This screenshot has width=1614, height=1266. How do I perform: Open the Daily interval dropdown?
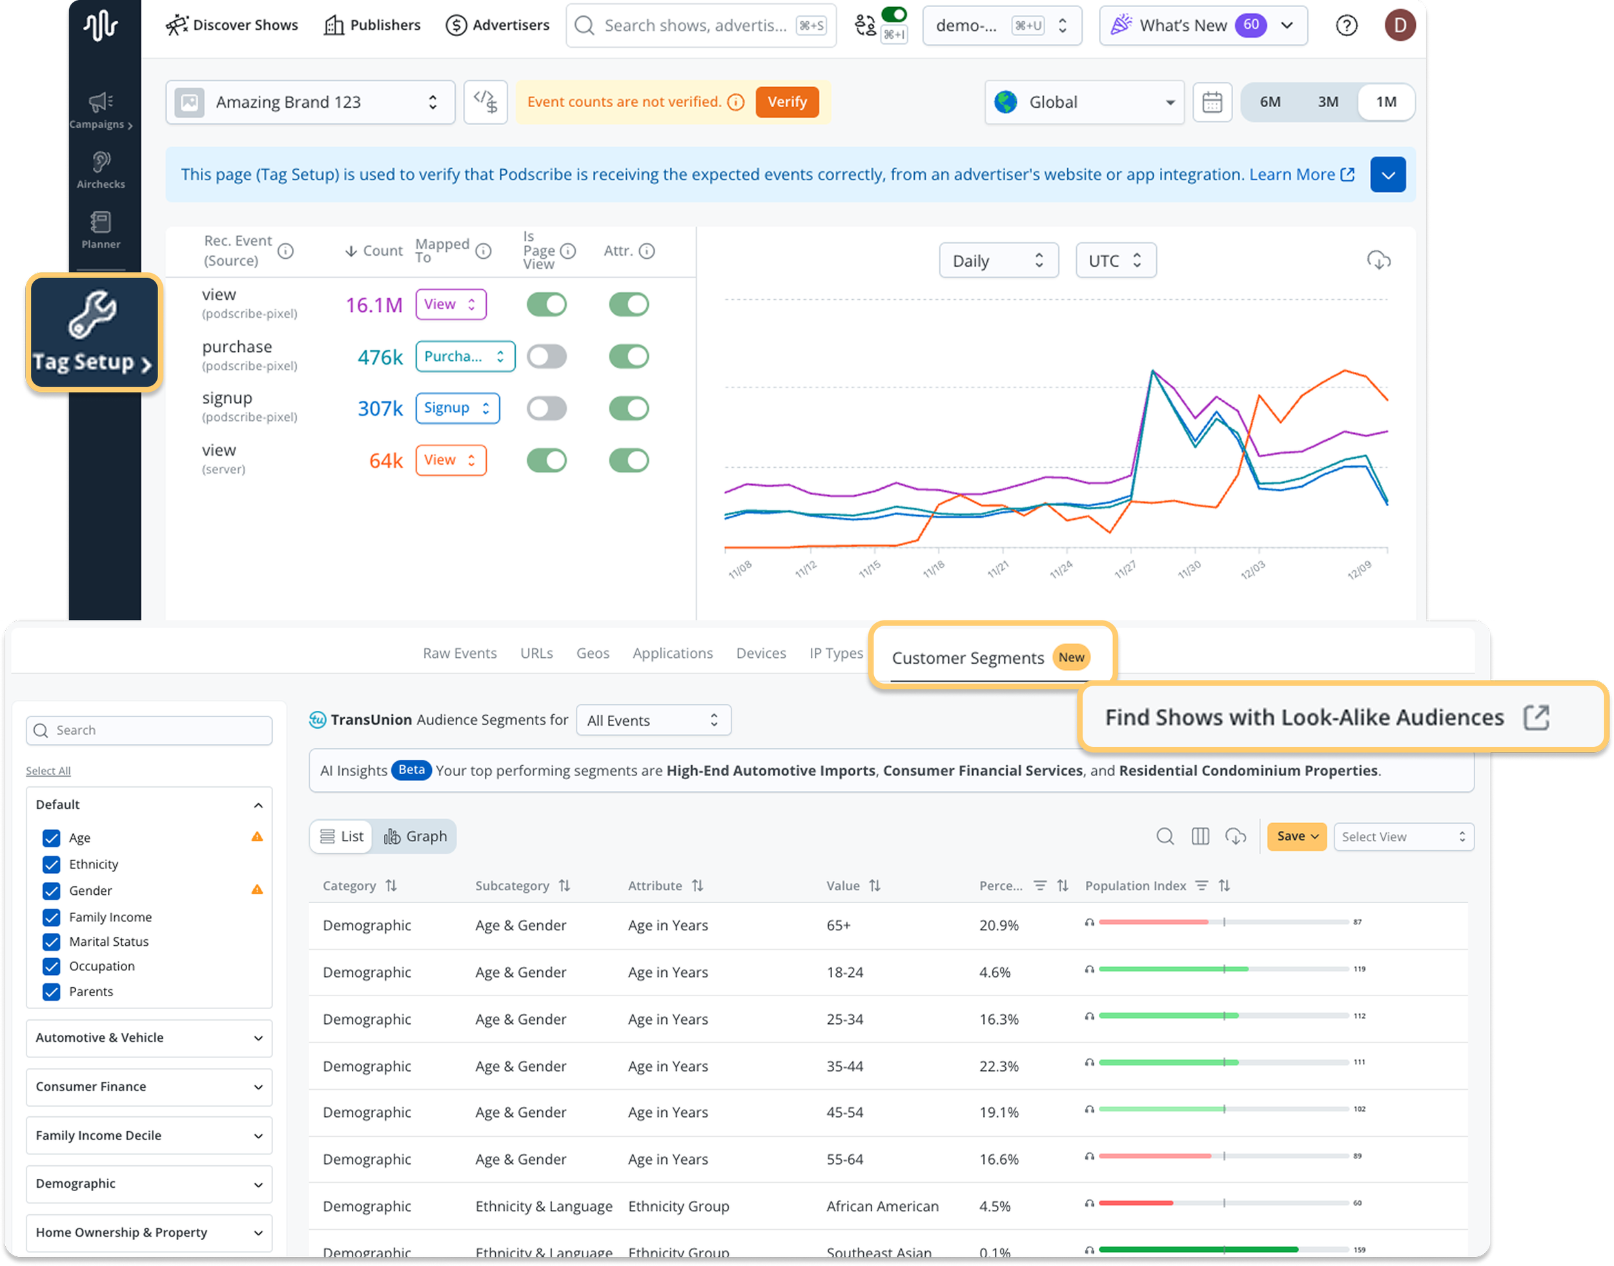pos(997,261)
